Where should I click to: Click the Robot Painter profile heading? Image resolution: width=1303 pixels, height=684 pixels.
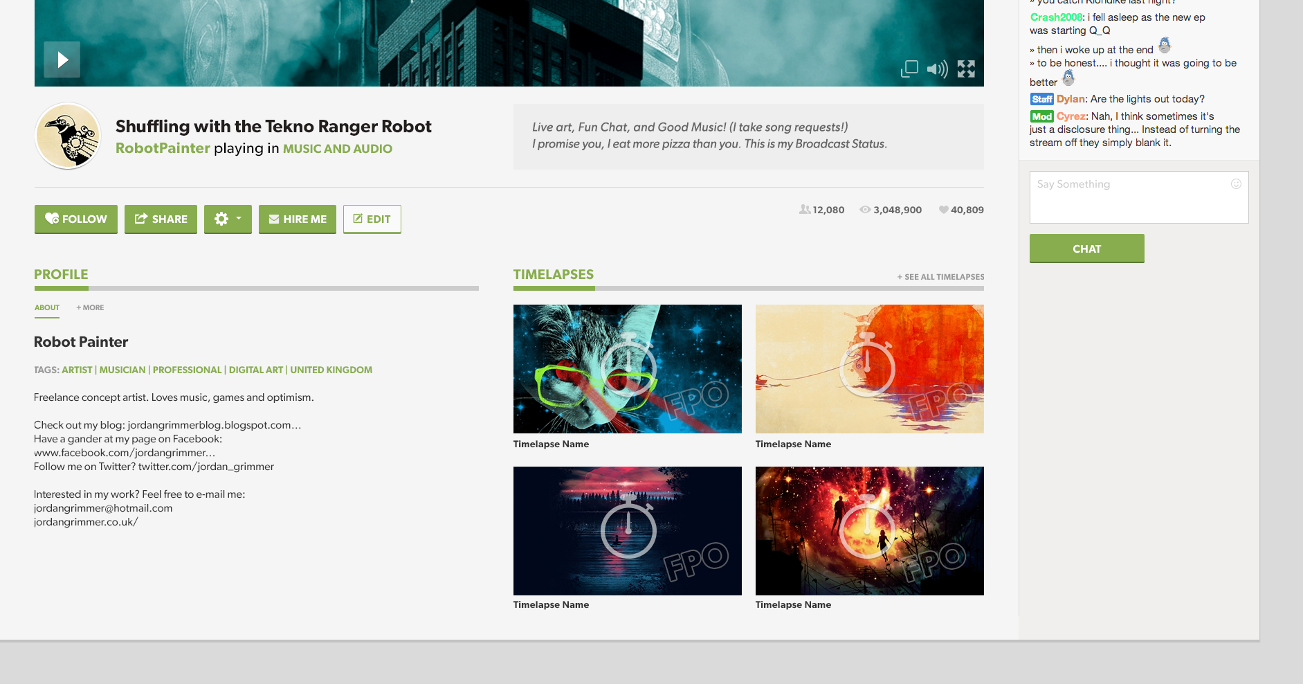click(81, 342)
